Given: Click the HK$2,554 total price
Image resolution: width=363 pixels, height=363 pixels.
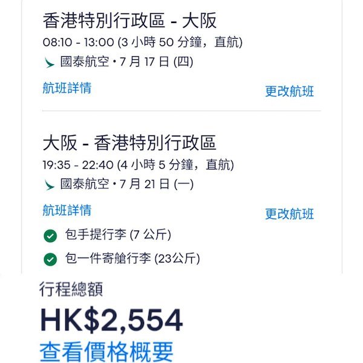Looking at the screenshot, I should tap(111, 321).
